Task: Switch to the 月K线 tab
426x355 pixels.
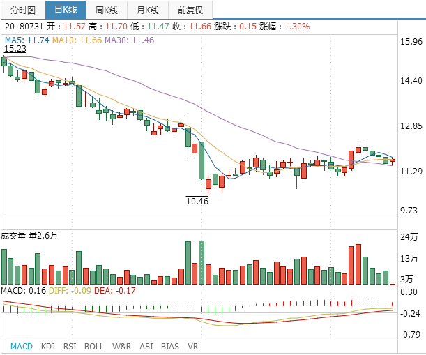Action: coord(148,10)
